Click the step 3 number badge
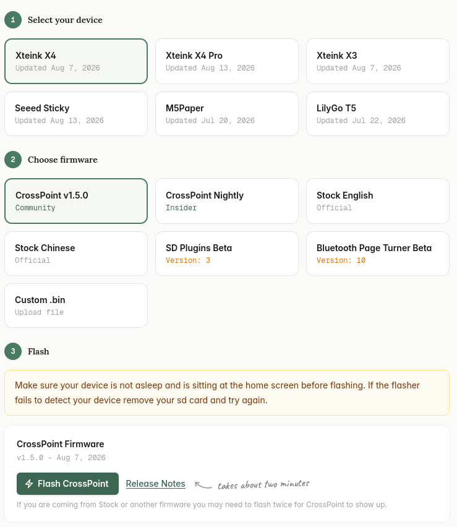Viewport: 457px width, 527px height. click(x=13, y=351)
